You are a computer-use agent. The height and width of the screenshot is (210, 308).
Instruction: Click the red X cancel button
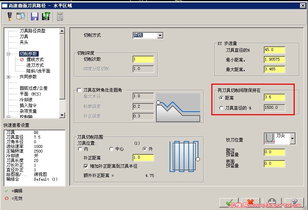pyautogui.click(x=250, y=203)
